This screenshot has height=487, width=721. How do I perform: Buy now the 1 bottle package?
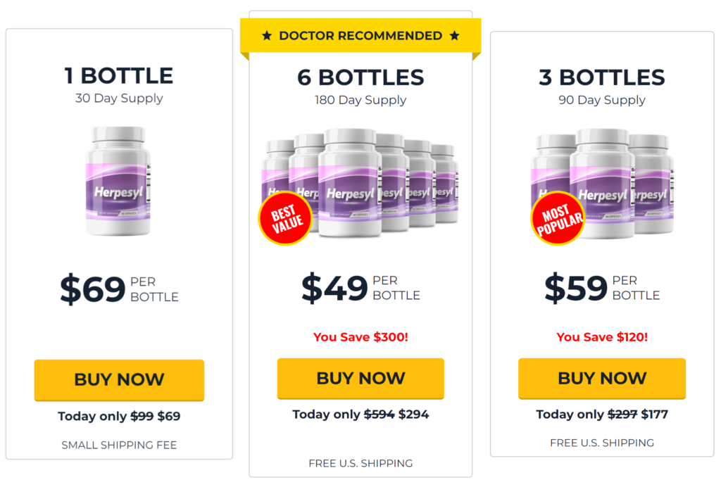[119, 380]
